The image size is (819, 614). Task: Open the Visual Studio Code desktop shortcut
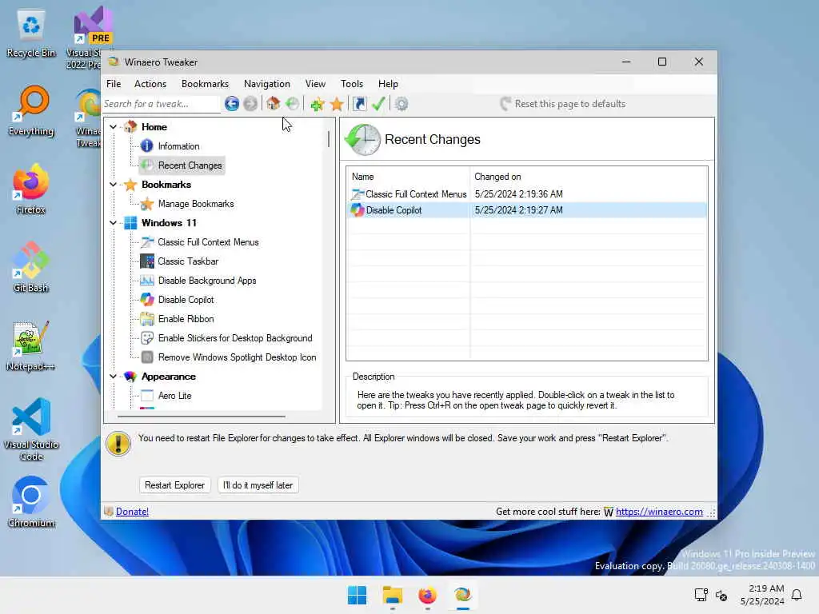pos(31,429)
